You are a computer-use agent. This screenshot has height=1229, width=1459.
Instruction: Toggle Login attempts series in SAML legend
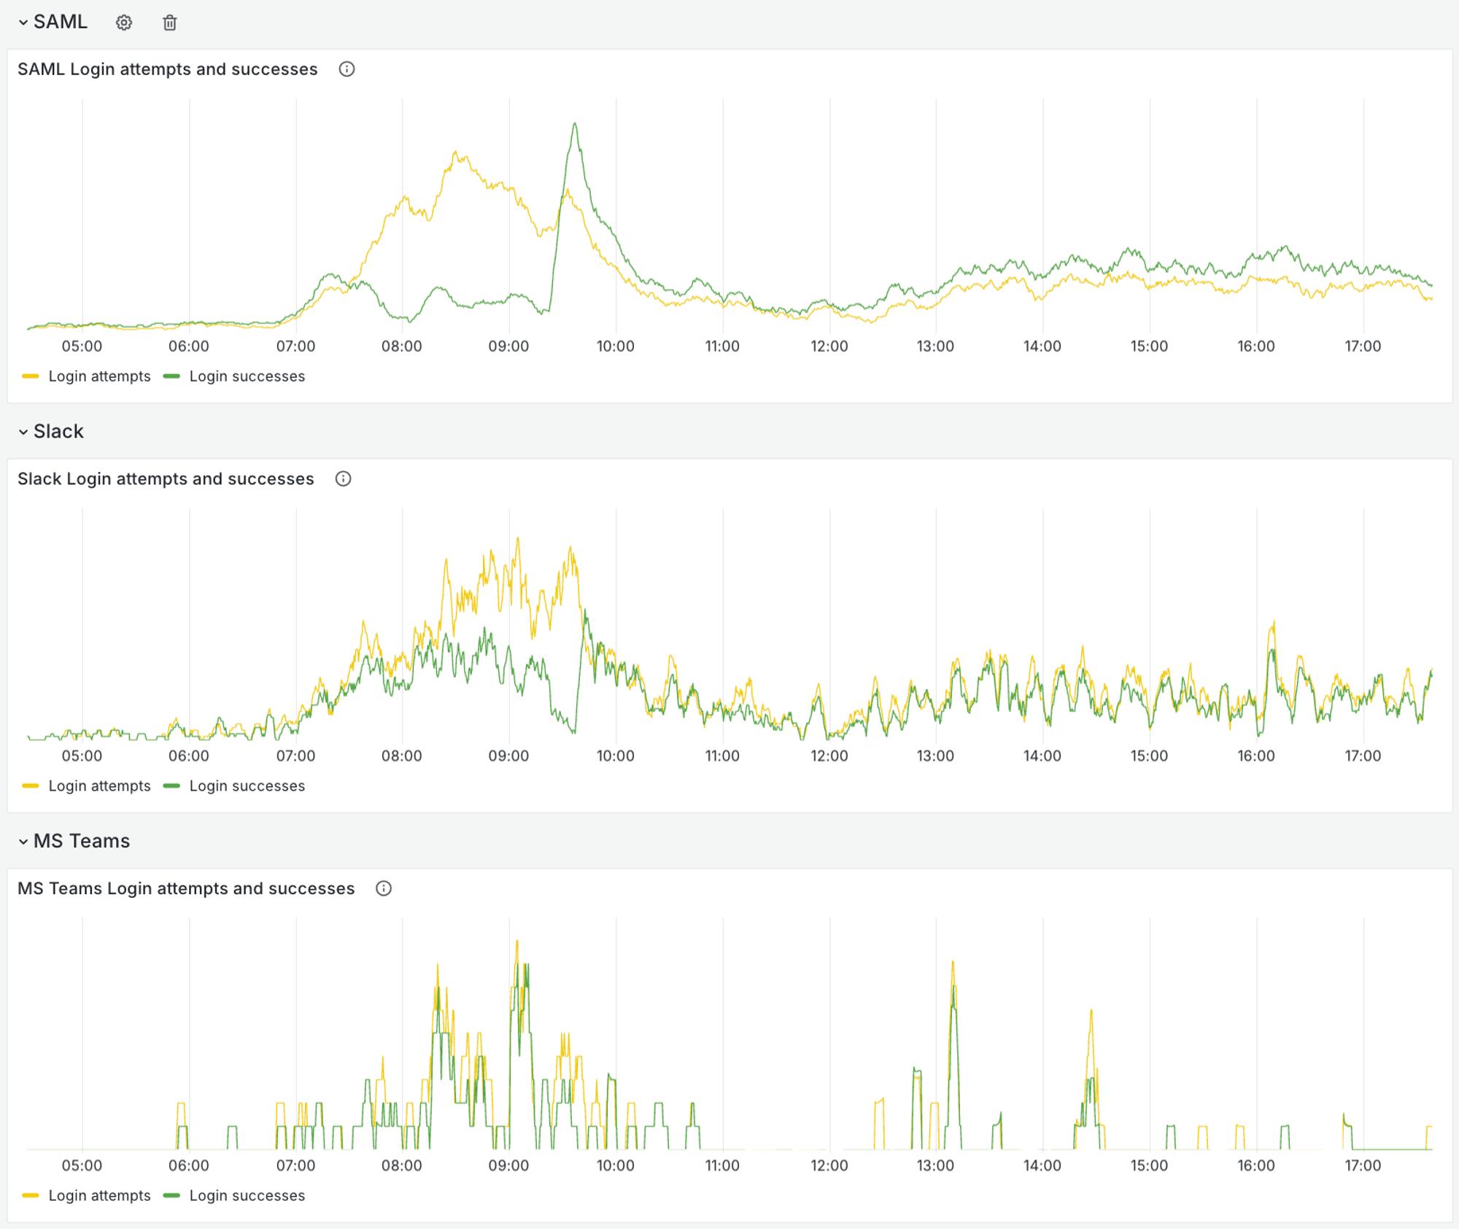[x=99, y=376]
